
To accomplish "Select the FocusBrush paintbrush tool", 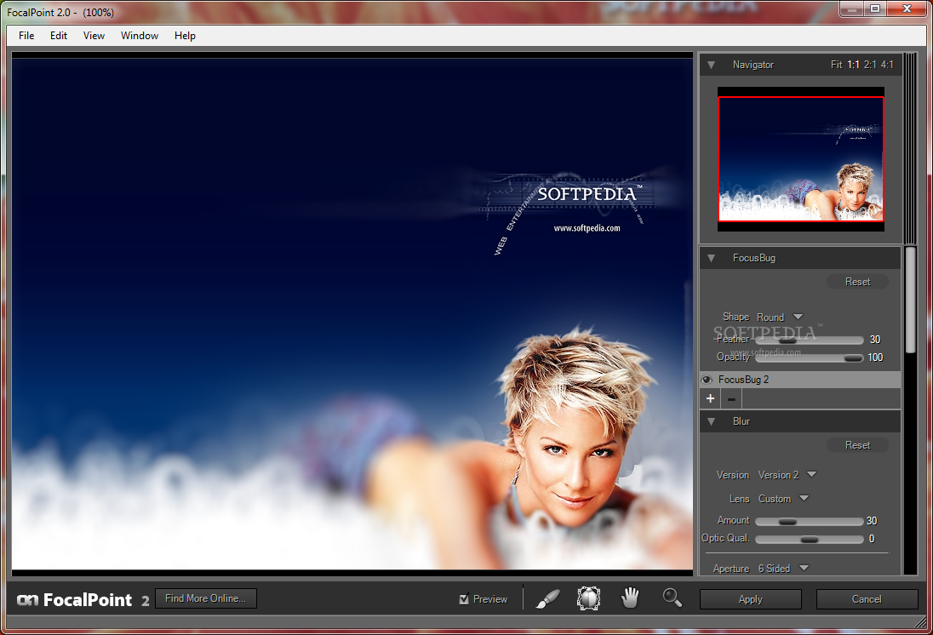I will tap(547, 598).
